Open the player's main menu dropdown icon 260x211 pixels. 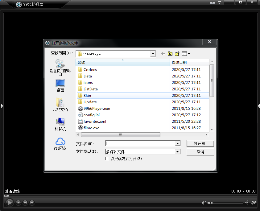pyautogui.click(x=220, y=3)
